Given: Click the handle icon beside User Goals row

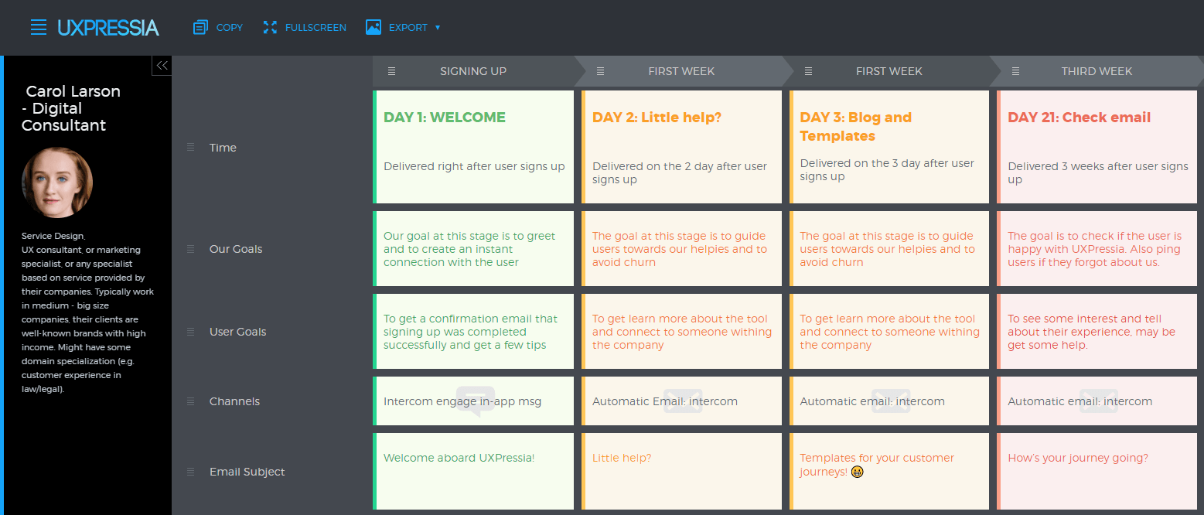Looking at the screenshot, I should (x=191, y=332).
